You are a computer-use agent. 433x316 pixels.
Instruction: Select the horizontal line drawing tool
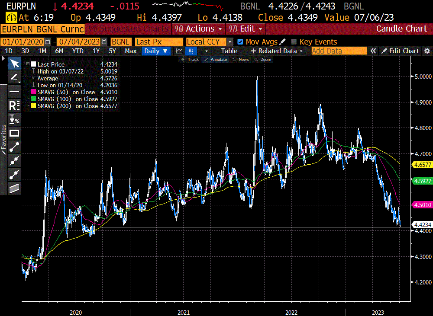[x=14, y=91]
